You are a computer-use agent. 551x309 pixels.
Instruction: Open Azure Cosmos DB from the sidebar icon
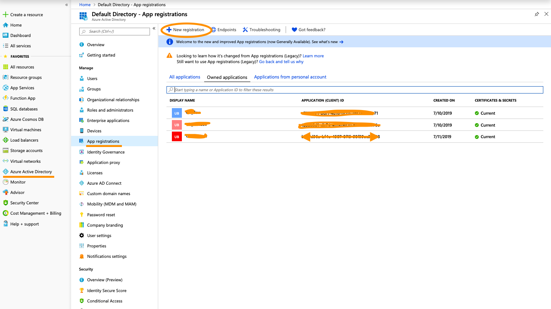pyautogui.click(x=5, y=119)
